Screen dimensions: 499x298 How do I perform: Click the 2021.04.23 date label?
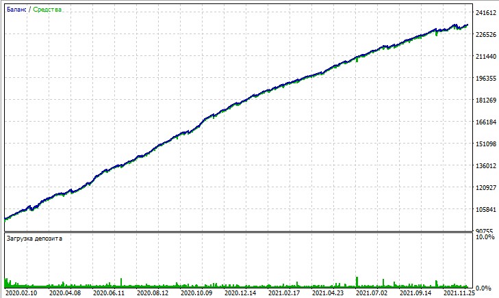pos(328,293)
